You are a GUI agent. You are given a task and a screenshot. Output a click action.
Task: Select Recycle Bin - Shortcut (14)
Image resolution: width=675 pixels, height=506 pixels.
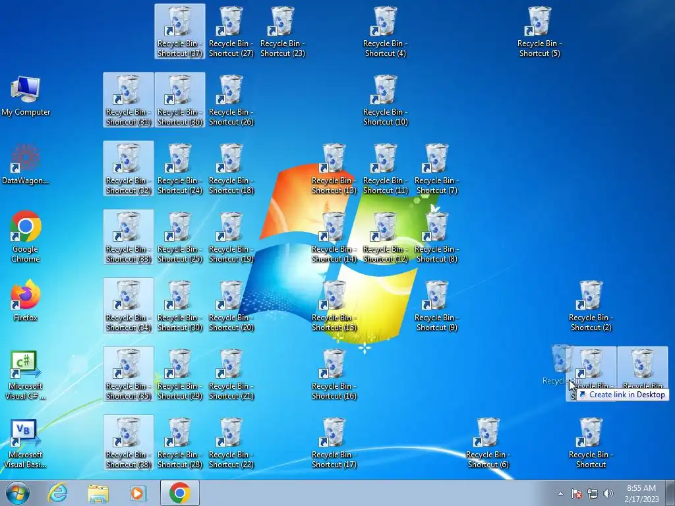(334, 237)
